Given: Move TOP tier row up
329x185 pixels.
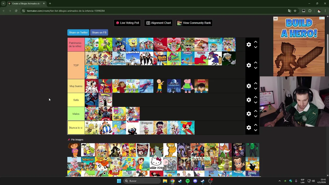Looking at the screenshot, I should point(255,62).
